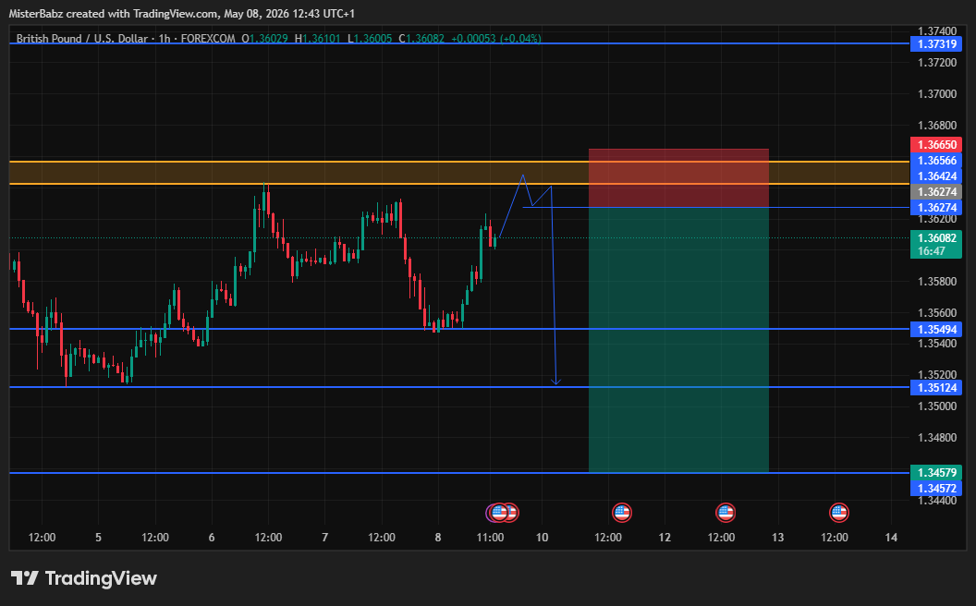The image size is (976, 606).
Task: Click the red stop-loss zone of short position
Action: (x=678, y=178)
